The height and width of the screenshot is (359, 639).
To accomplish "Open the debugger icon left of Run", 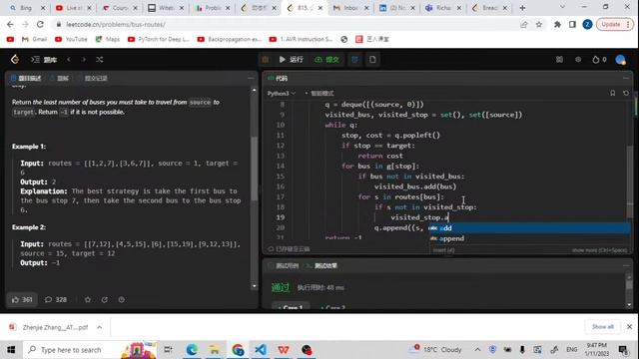I will (x=266, y=60).
